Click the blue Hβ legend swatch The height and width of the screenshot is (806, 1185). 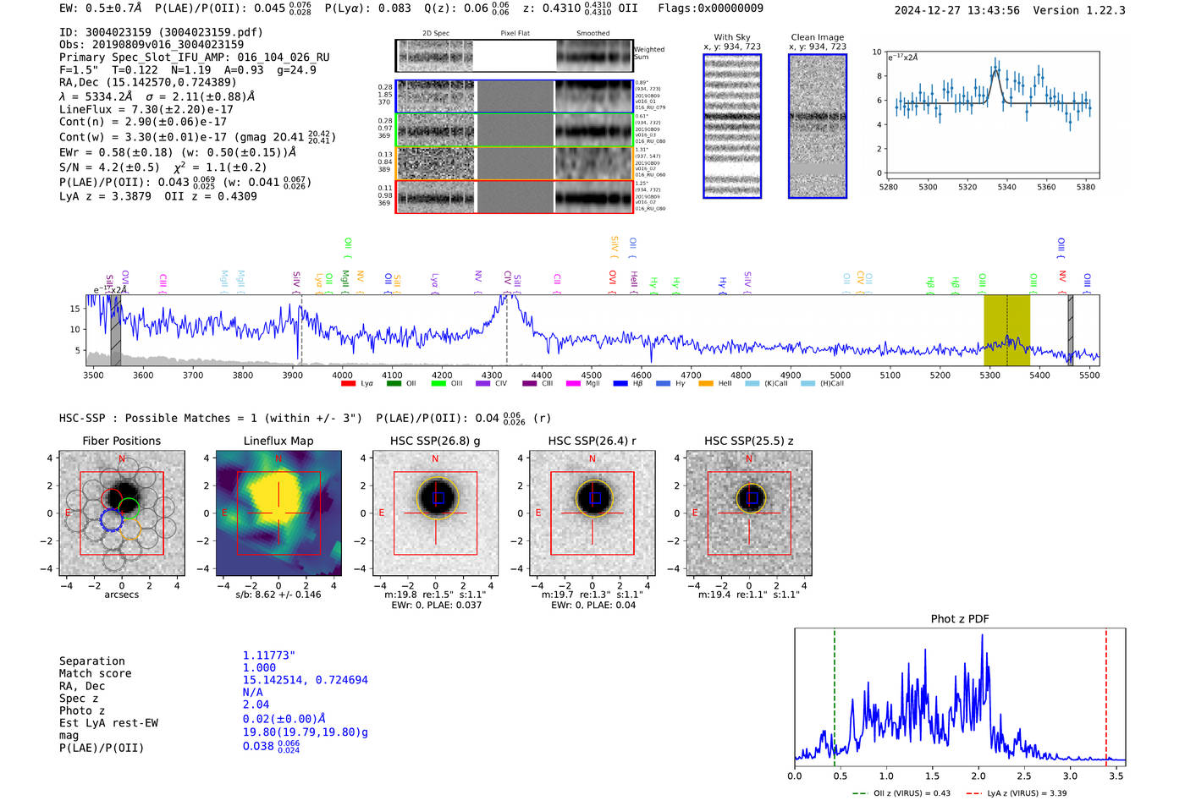point(620,384)
